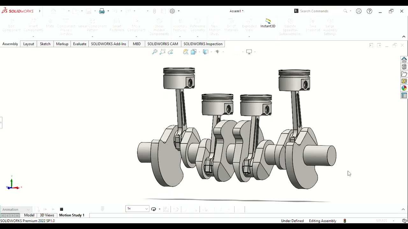Expand the SOLIDWORKS menu arrow beside logo
The height and width of the screenshot is (229, 408).
(x=40, y=11)
